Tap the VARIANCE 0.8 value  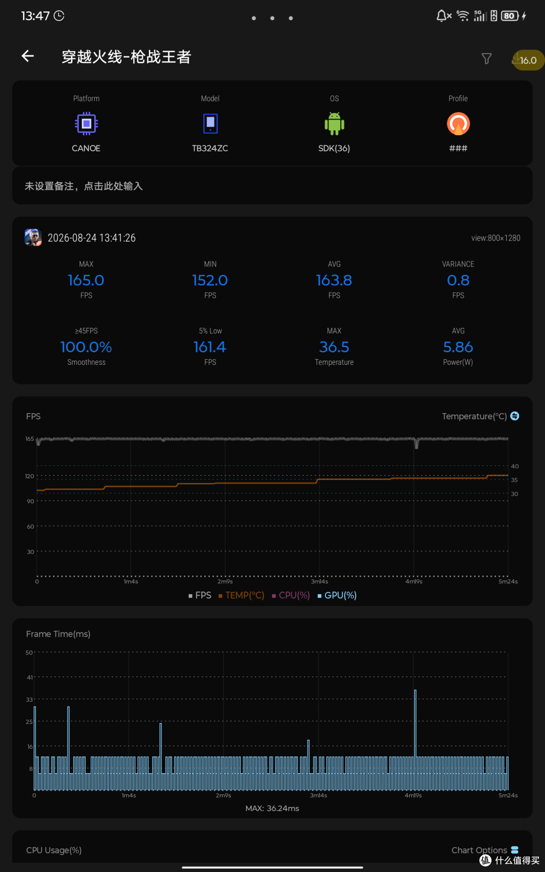(458, 280)
